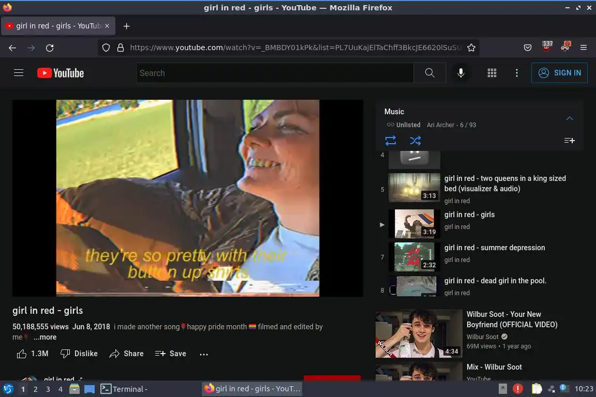Click the SIGN IN button
Screen dimensions: 596x397
(559, 73)
